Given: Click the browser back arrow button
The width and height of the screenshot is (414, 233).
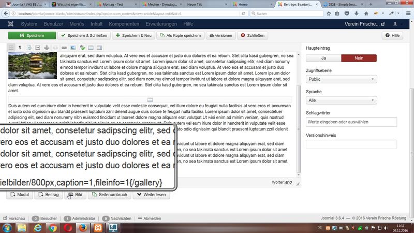Looking at the screenshot, I should click(x=6, y=13).
